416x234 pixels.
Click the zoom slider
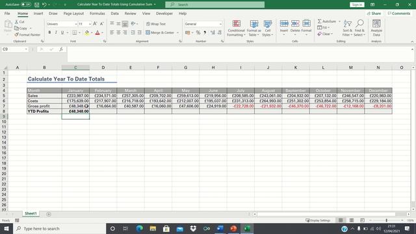pyautogui.click(x=386, y=220)
